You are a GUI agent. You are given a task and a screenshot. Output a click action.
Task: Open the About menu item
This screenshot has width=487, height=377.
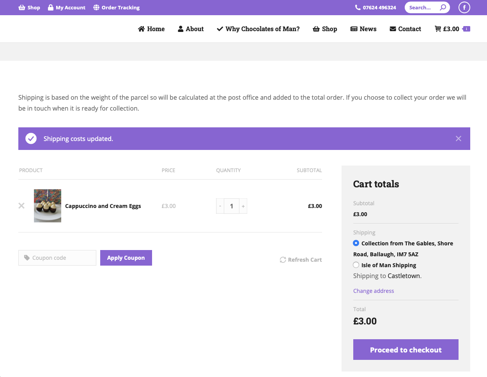click(x=191, y=29)
